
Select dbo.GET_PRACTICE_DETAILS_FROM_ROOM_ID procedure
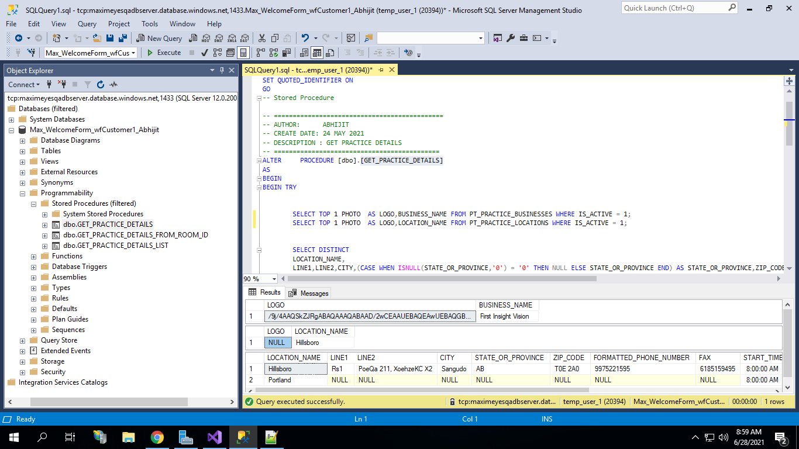[136, 235]
